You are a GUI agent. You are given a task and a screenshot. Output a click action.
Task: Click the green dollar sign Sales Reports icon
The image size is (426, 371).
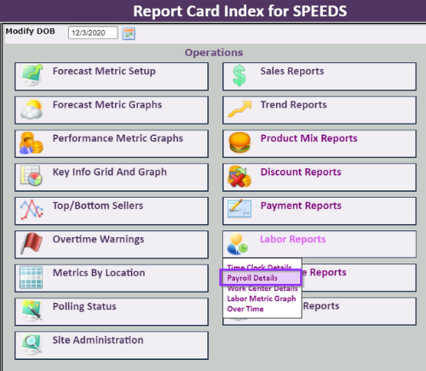[239, 76]
